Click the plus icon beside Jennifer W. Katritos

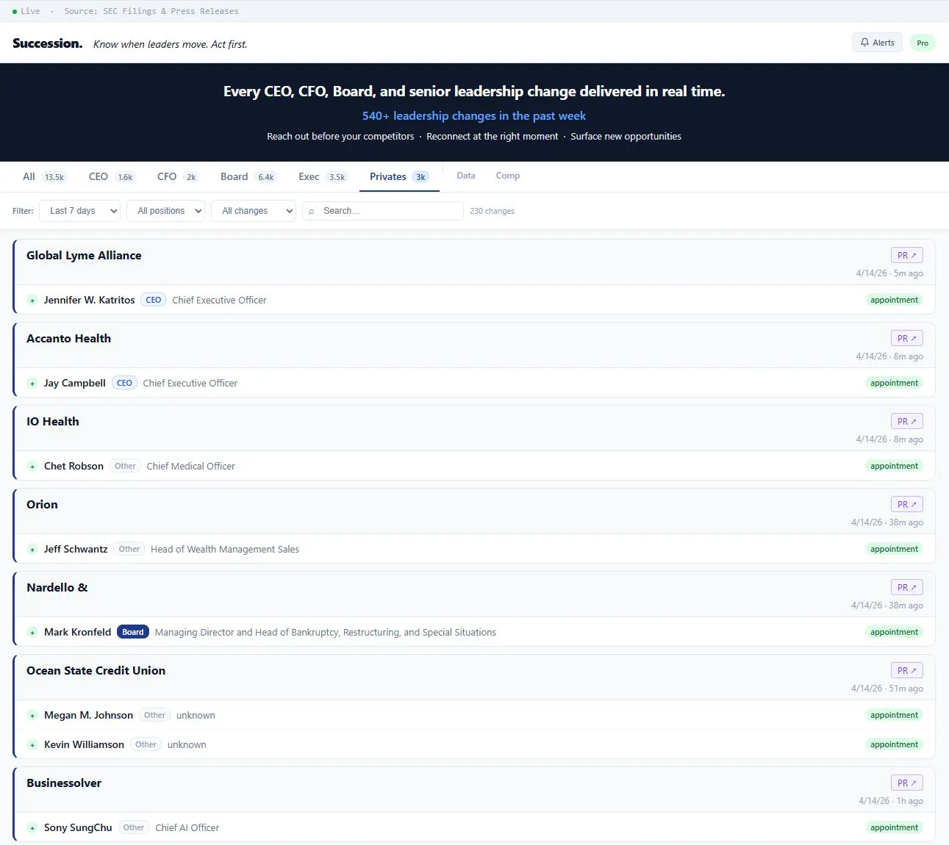point(32,300)
